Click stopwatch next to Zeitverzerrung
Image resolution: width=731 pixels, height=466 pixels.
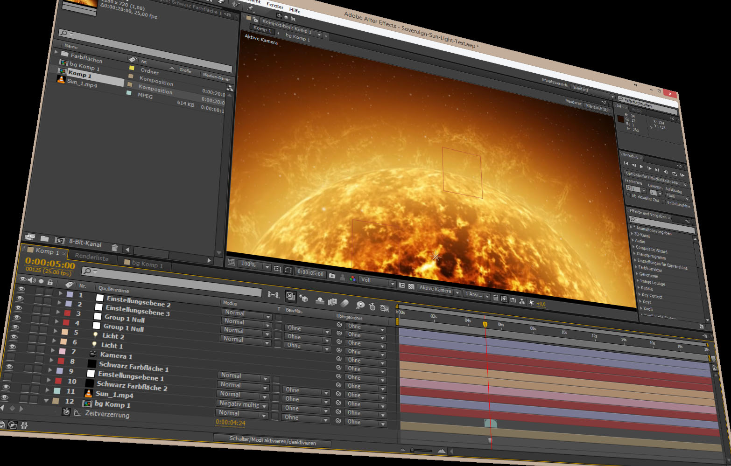click(x=66, y=411)
